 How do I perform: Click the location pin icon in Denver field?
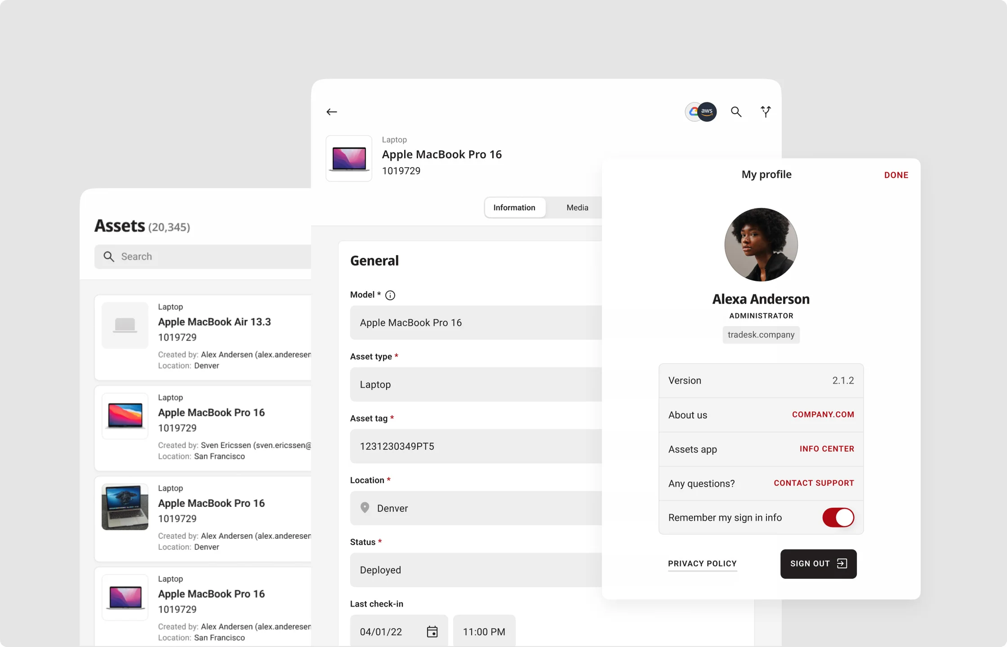click(x=365, y=508)
